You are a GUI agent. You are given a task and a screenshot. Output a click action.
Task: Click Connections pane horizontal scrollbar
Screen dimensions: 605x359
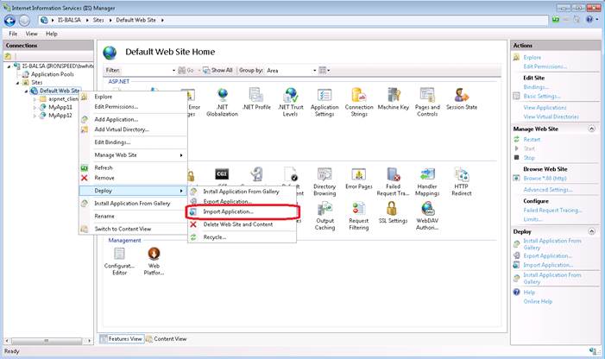click(47, 341)
